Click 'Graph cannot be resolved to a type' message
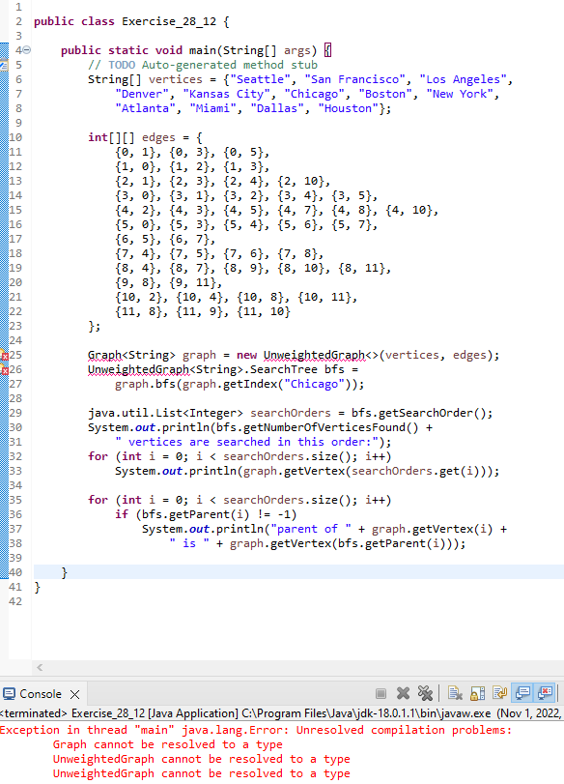This screenshot has height=784, width=564. point(168,744)
